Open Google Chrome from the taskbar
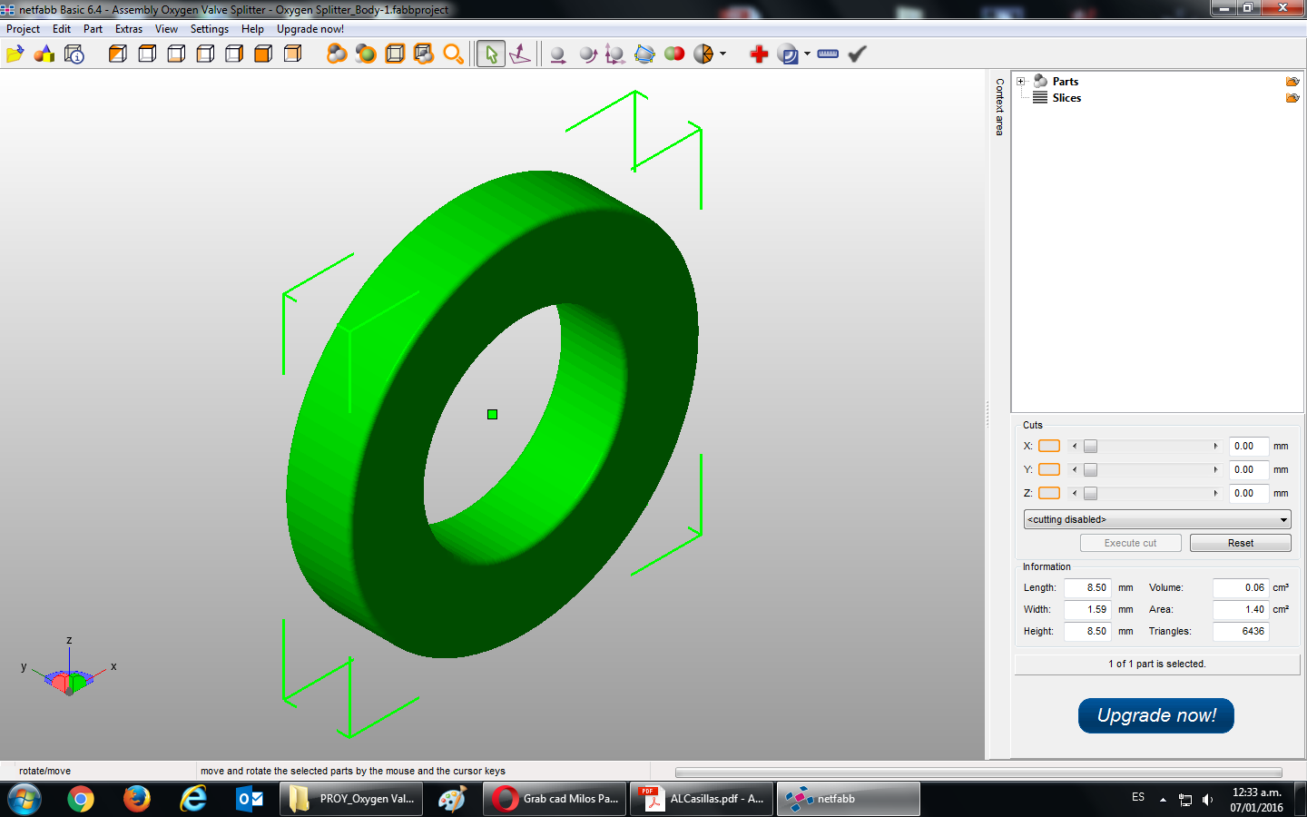The height and width of the screenshot is (817, 1307). pyautogui.click(x=81, y=799)
